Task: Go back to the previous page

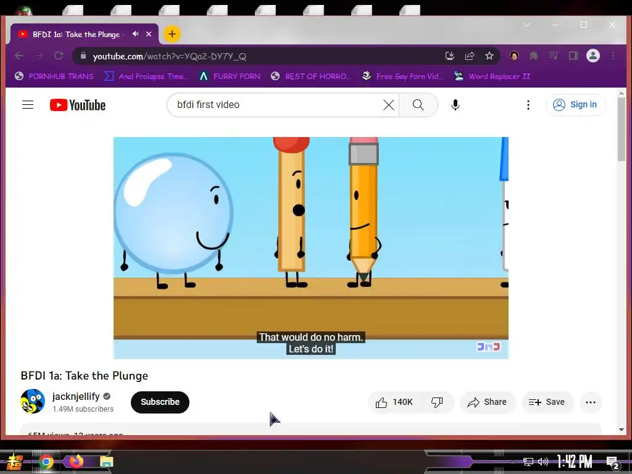Action: [19, 56]
